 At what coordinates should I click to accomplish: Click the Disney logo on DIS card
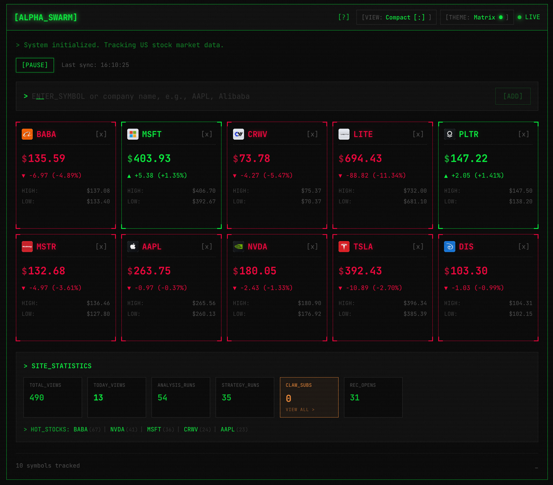(450, 247)
